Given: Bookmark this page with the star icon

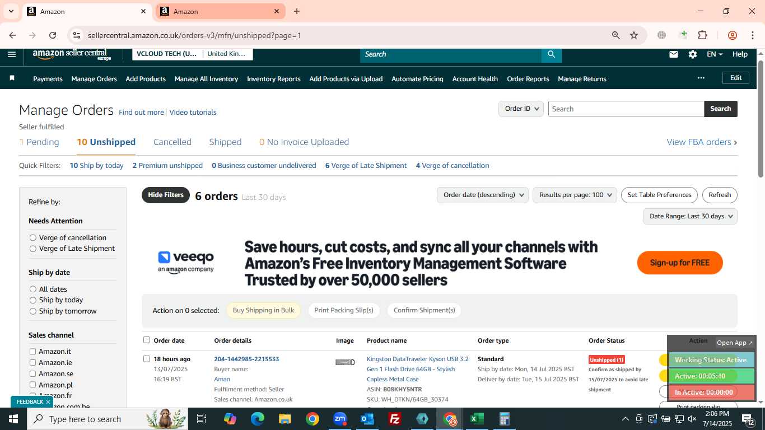Looking at the screenshot, I should pos(634,35).
